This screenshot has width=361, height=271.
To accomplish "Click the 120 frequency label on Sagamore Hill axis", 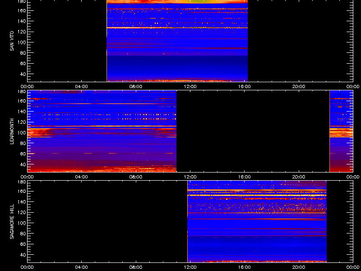I will pos(22,212).
